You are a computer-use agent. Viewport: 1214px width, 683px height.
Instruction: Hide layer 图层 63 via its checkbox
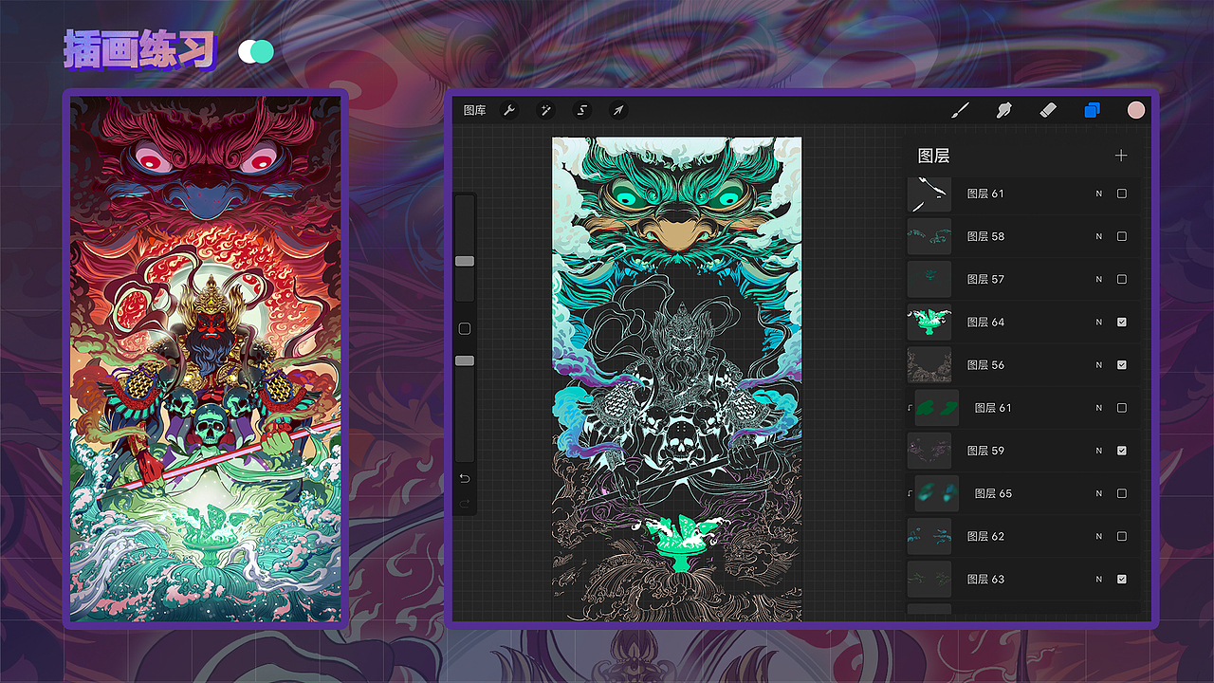tap(1122, 579)
